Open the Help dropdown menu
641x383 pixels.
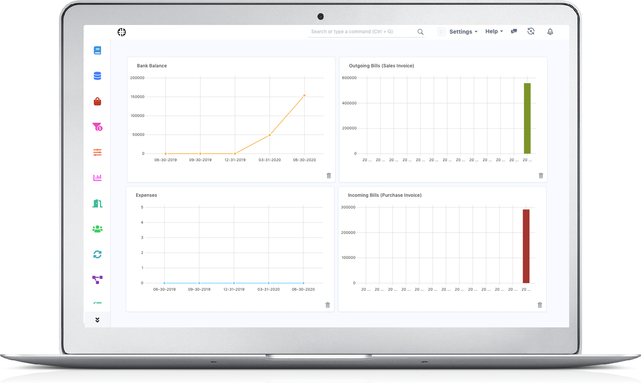tap(494, 31)
